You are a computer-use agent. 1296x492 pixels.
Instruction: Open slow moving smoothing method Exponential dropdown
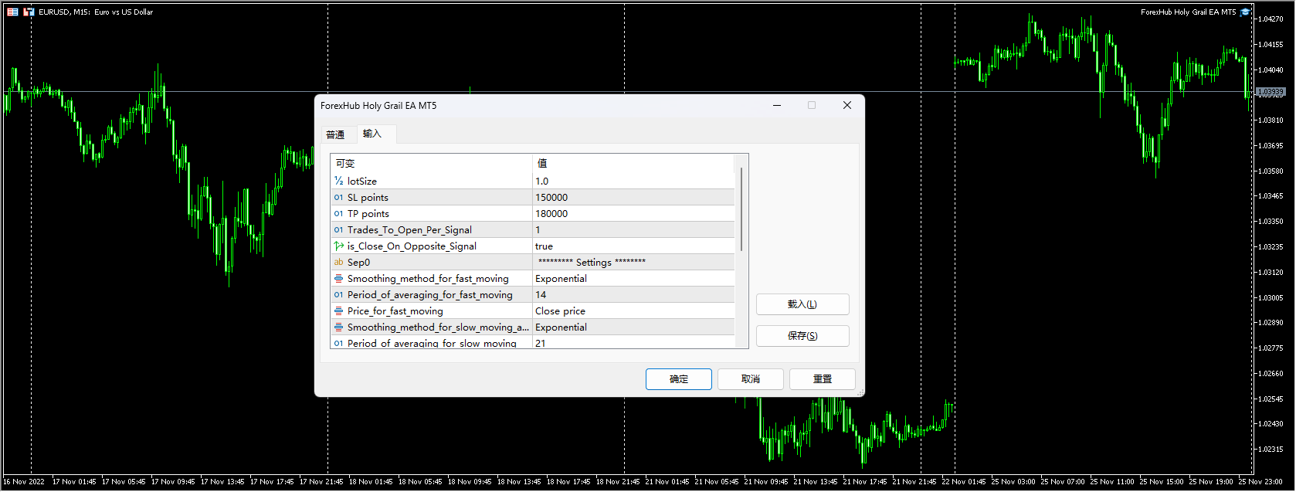(633, 327)
